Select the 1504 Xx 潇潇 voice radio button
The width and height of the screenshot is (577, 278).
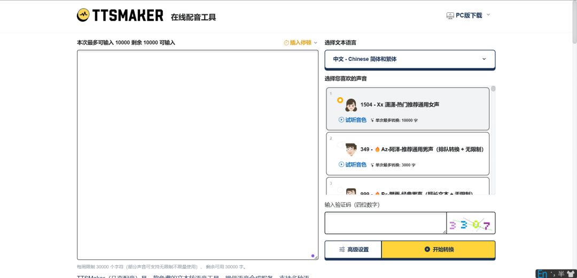click(340, 100)
